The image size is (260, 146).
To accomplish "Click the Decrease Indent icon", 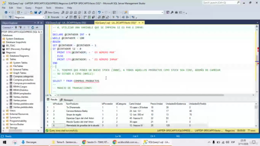I will [x=123, y=17].
